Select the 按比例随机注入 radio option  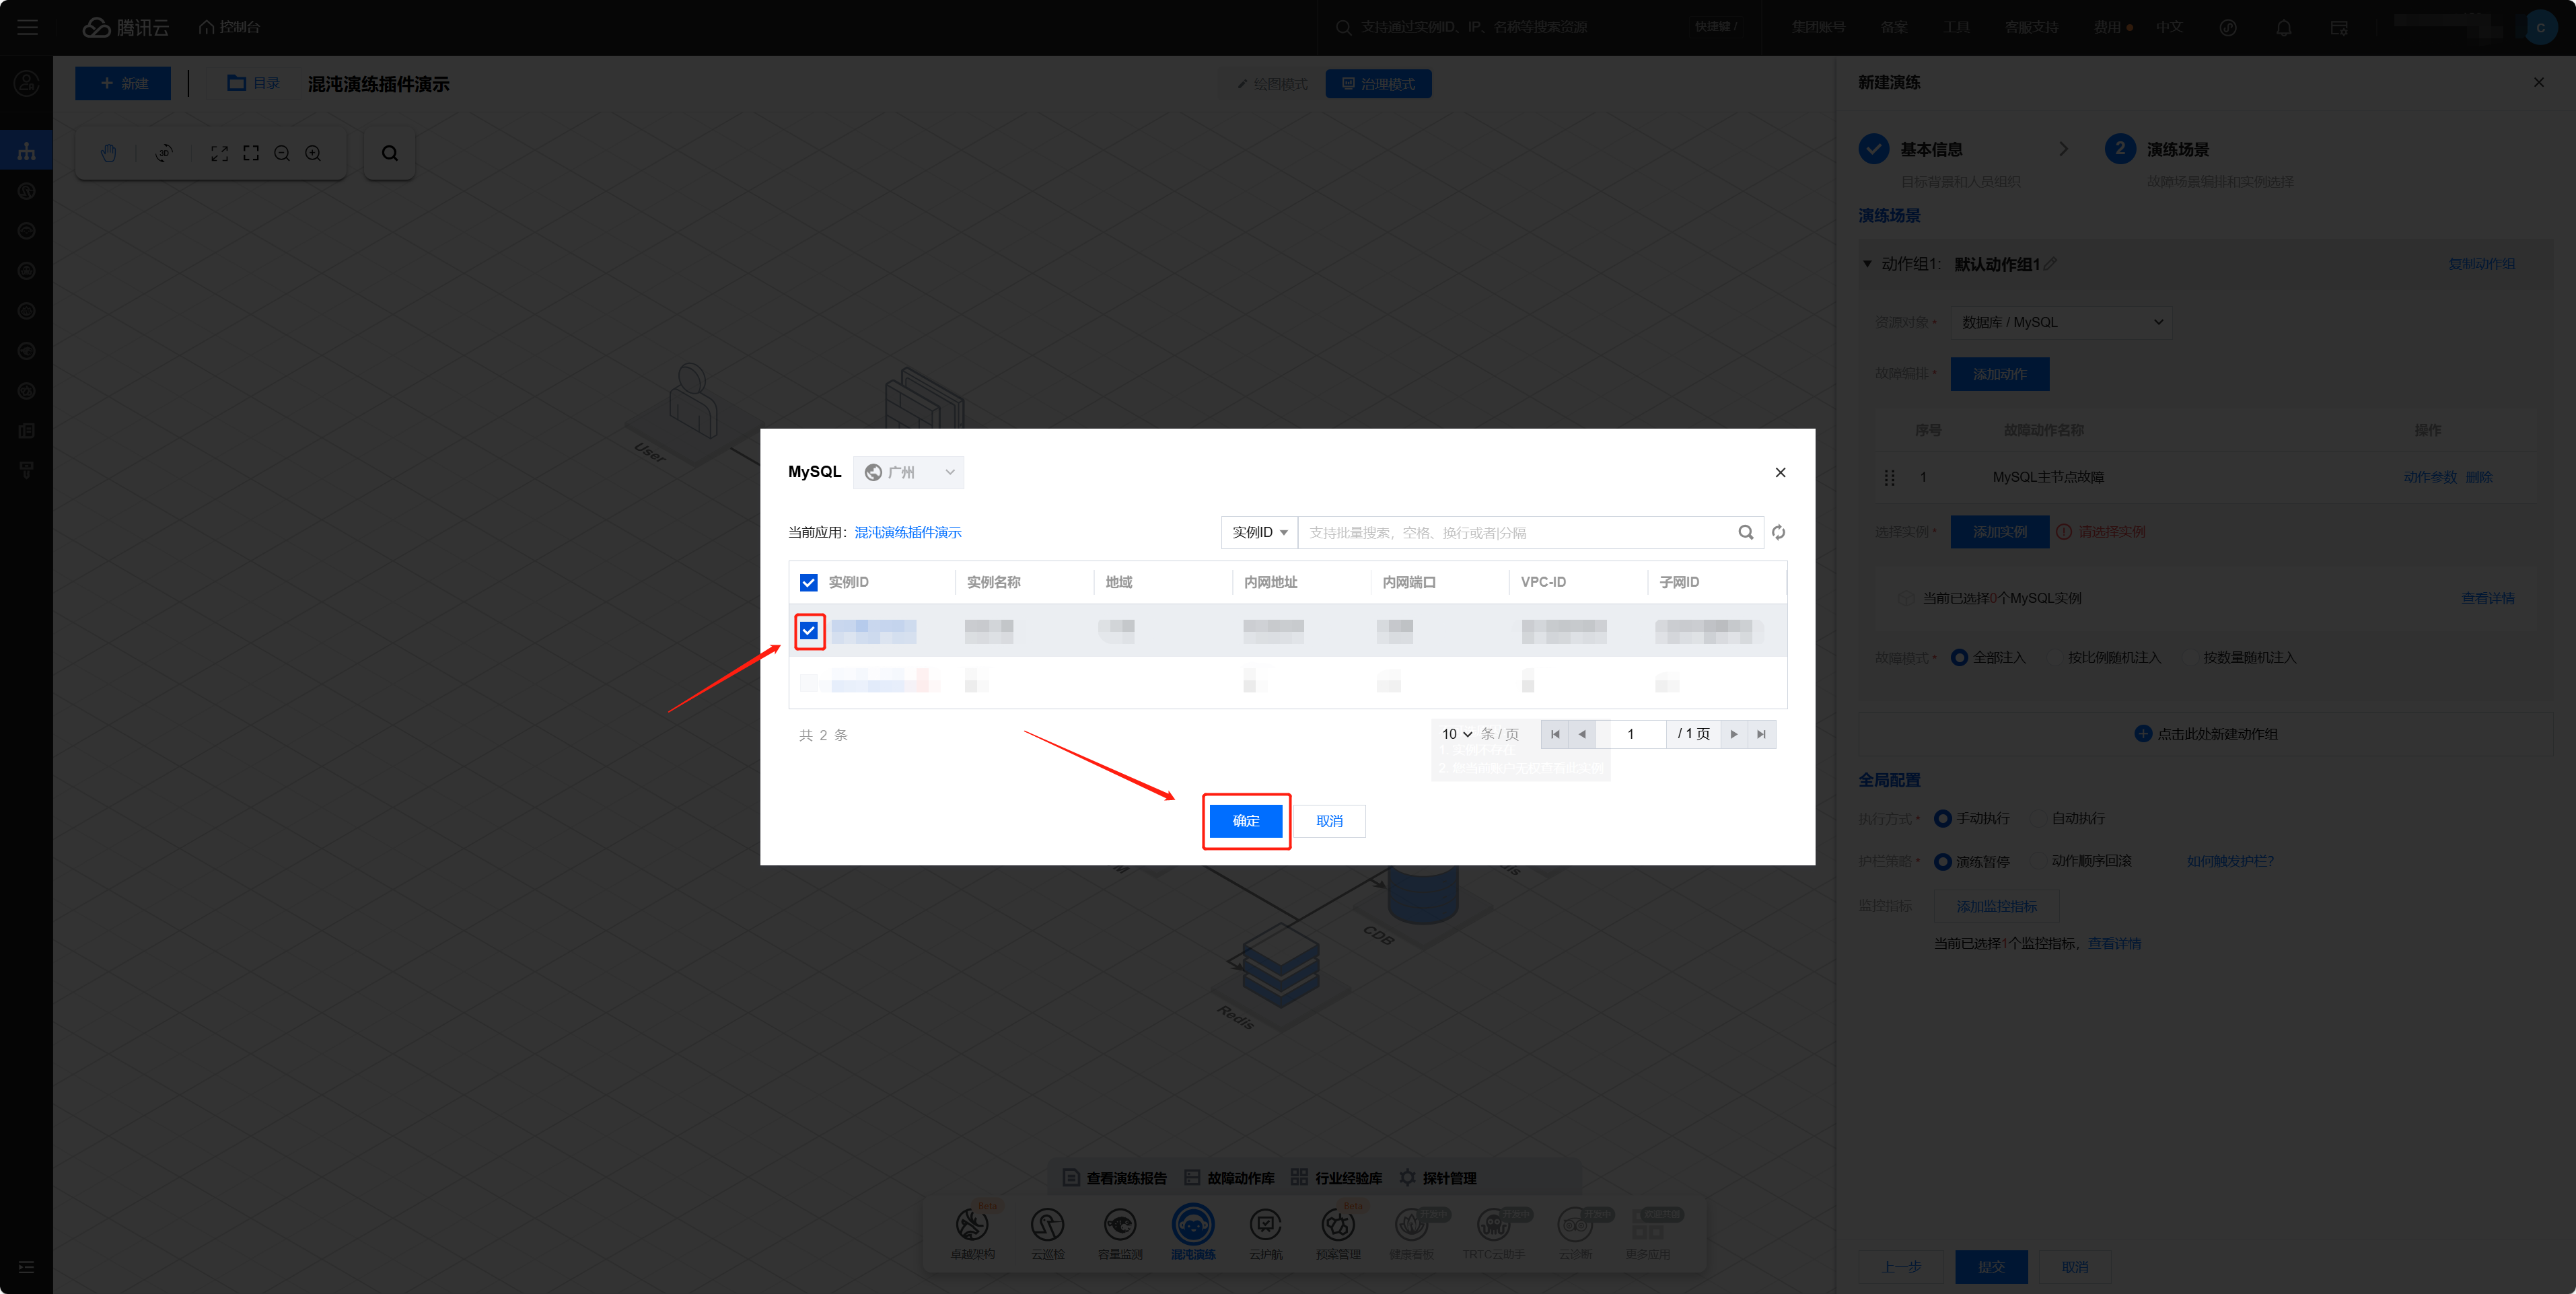(x=2055, y=657)
